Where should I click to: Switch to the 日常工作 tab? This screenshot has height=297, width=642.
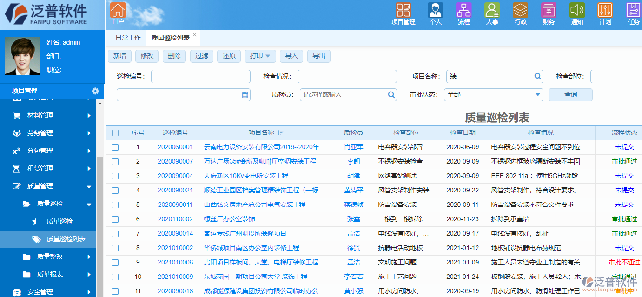pos(128,38)
